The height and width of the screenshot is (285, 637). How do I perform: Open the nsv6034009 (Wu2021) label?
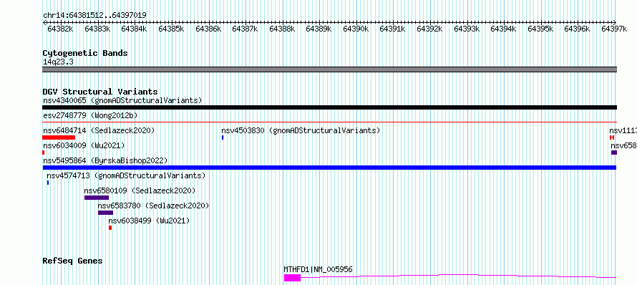(x=84, y=145)
